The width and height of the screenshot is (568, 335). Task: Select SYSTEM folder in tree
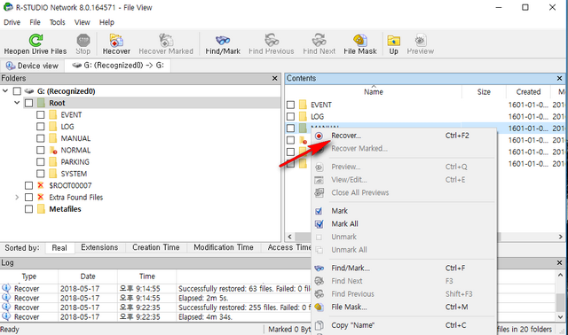click(x=74, y=174)
